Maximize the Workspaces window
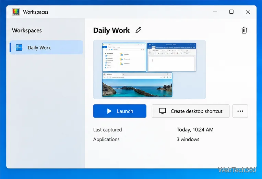 231,12
